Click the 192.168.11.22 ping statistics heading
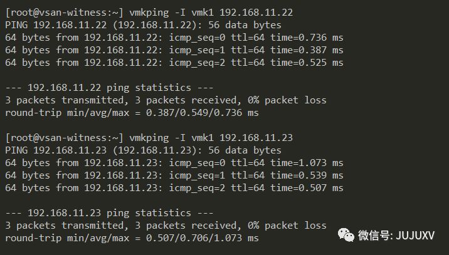Image resolution: width=449 pixels, height=255 pixels. pos(109,88)
